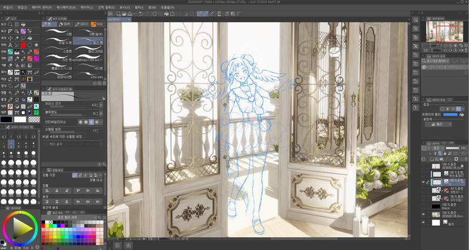Click the open file folder icon

(124, 13)
